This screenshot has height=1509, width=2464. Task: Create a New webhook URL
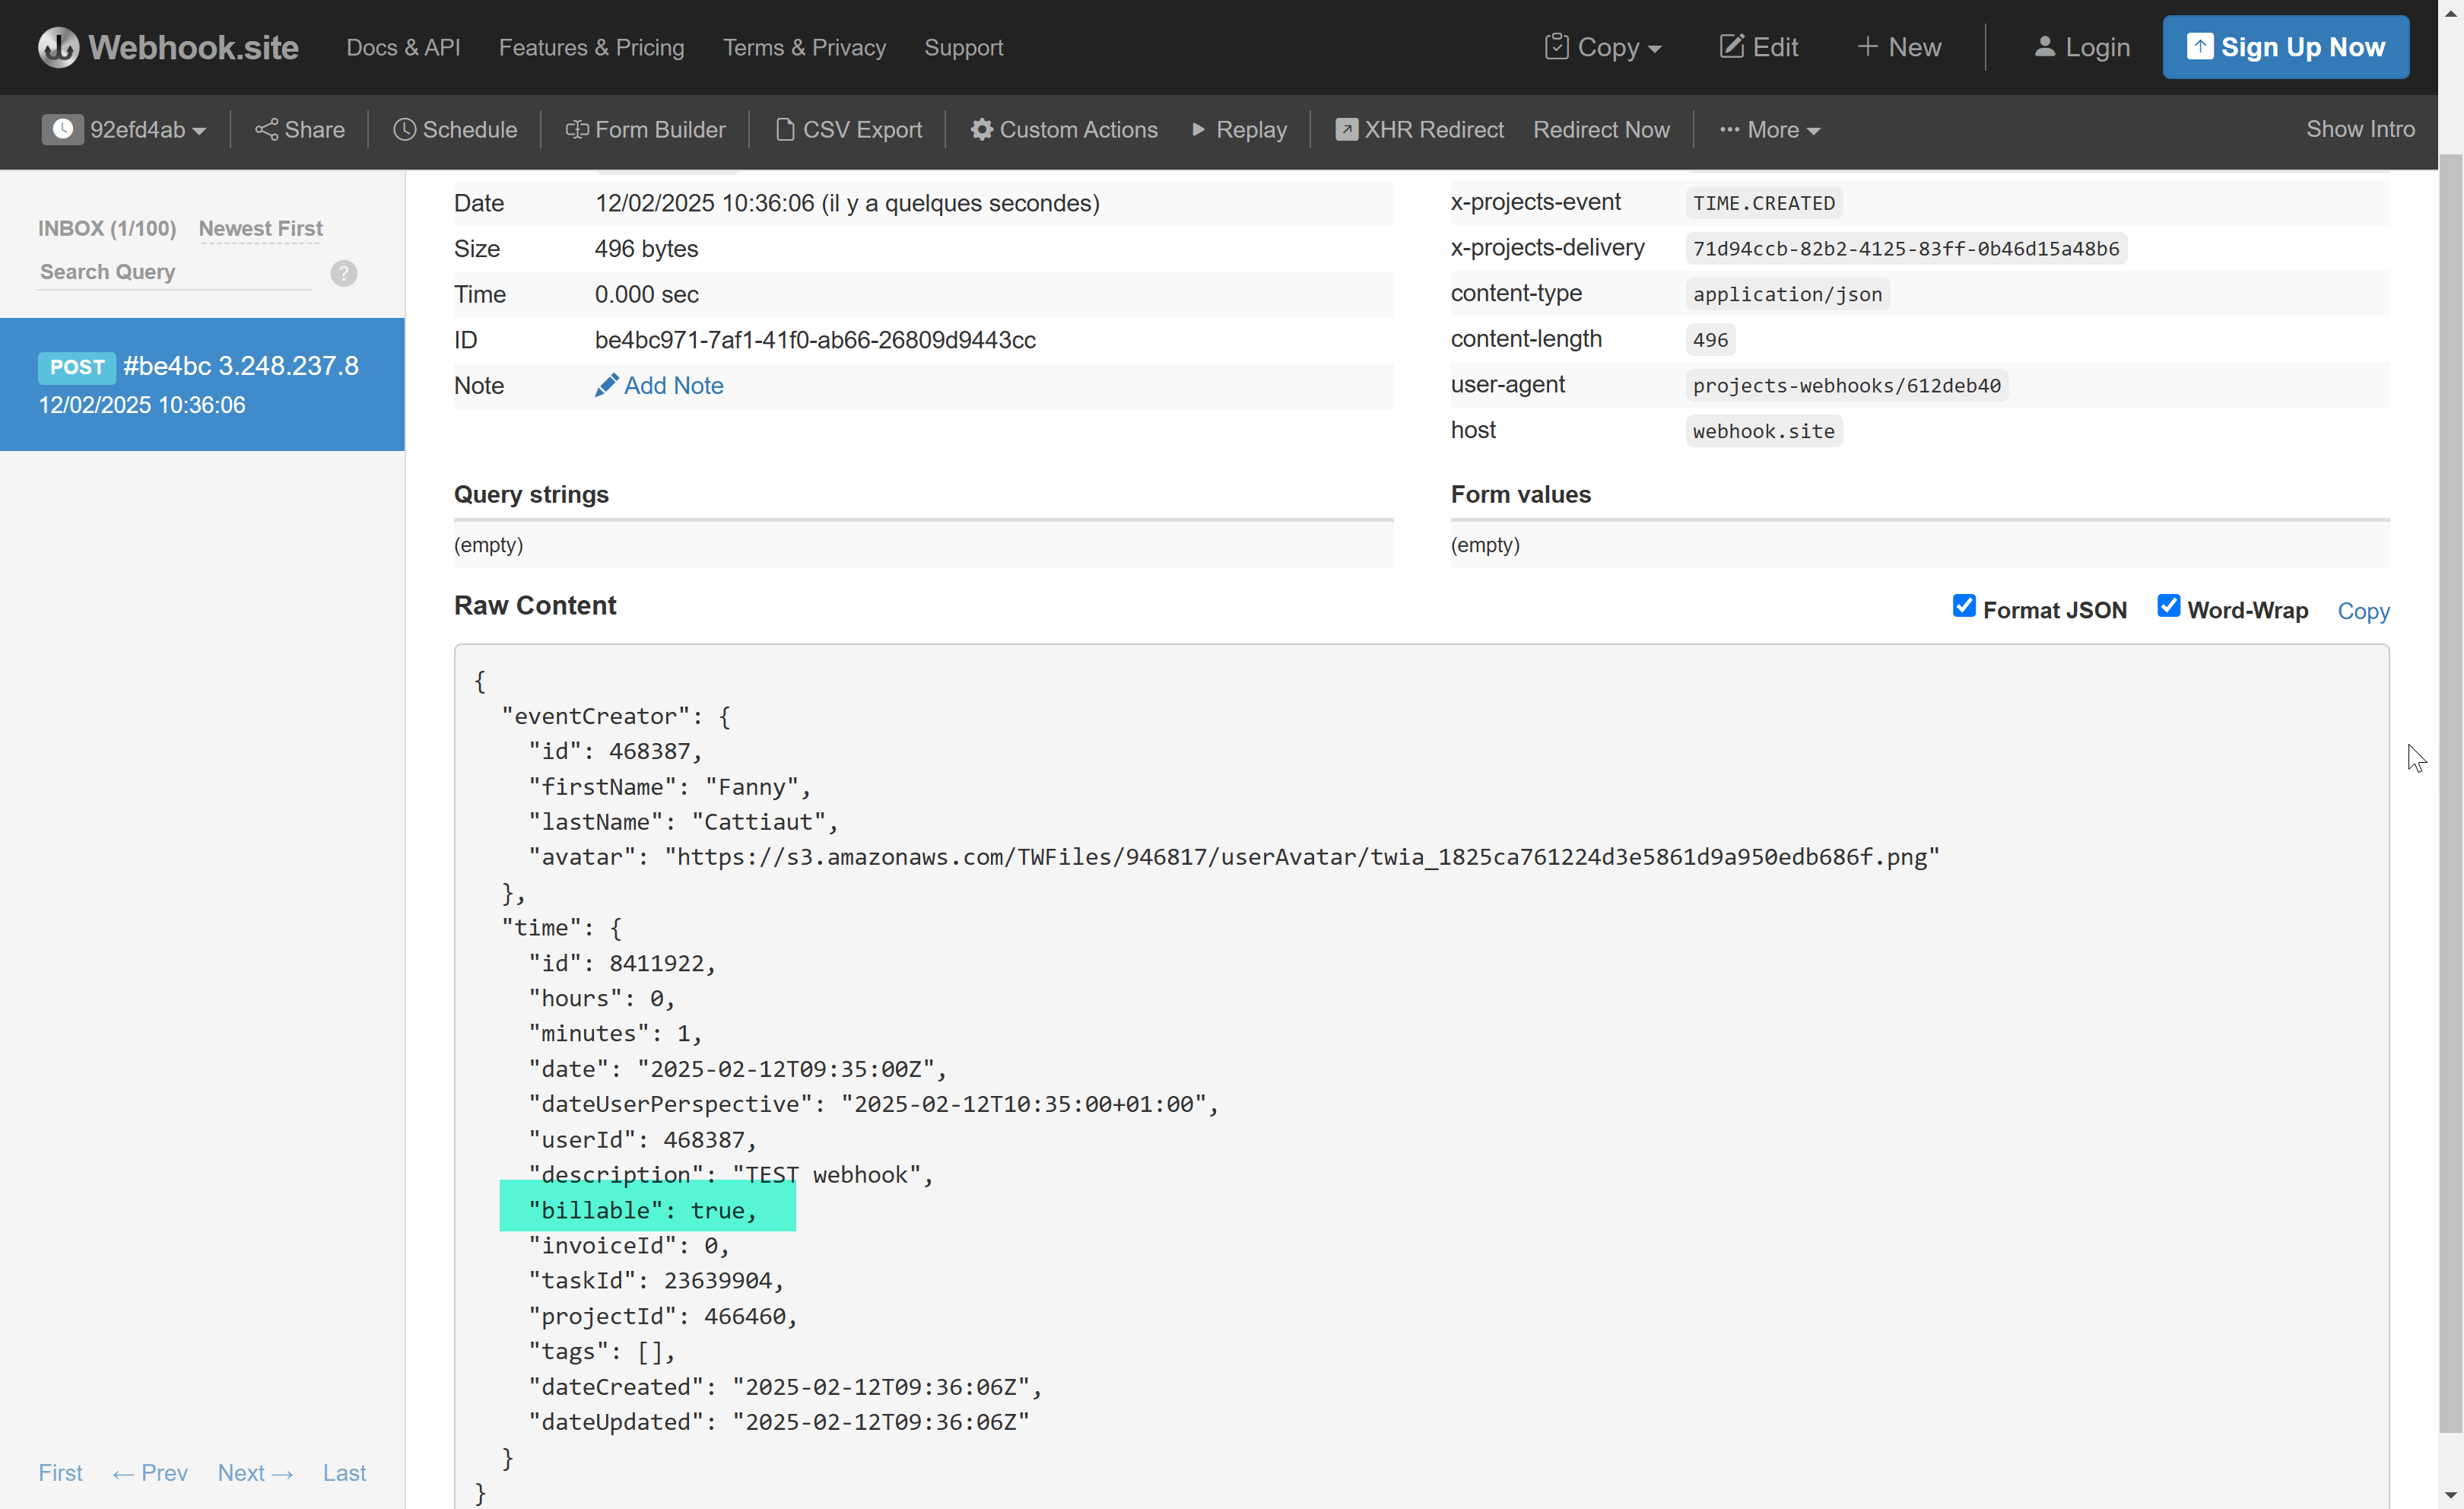click(x=1899, y=47)
